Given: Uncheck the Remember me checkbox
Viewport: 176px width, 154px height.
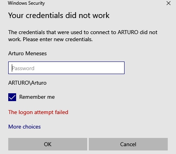Looking at the screenshot, I should point(12,97).
